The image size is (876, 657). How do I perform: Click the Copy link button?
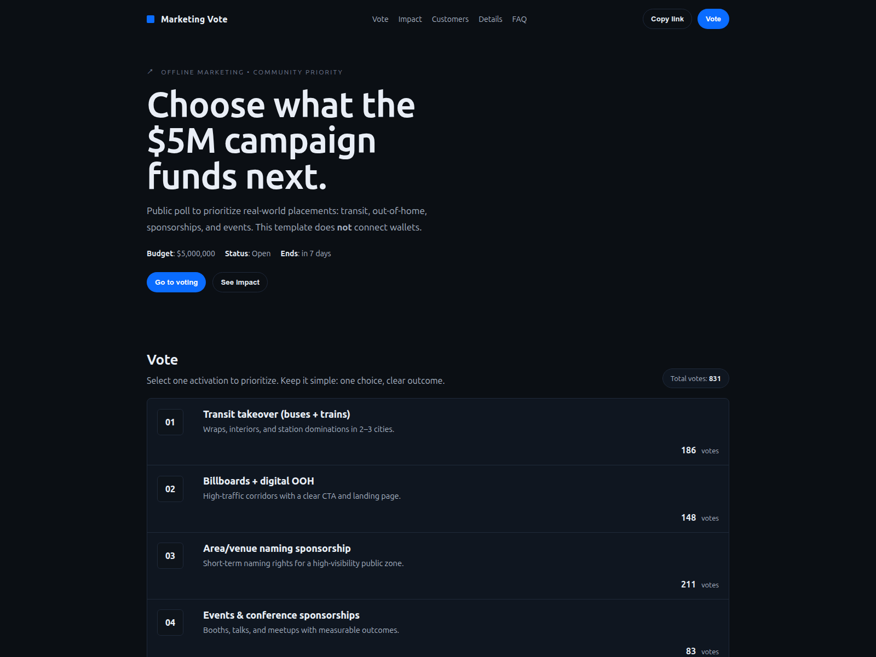[667, 19]
